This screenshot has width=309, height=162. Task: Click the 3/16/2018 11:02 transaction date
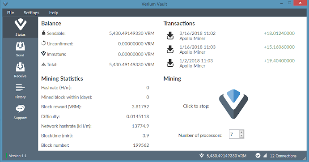198,33
